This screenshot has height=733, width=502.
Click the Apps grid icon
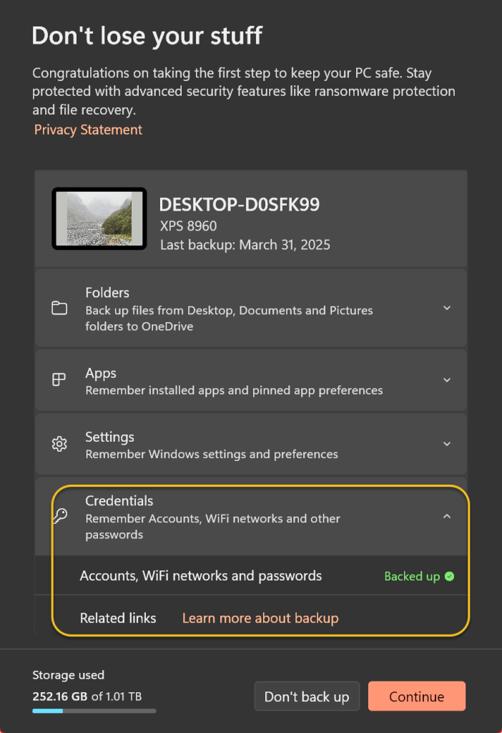click(59, 380)
